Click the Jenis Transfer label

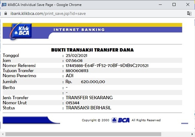click(x=16, y=98)
